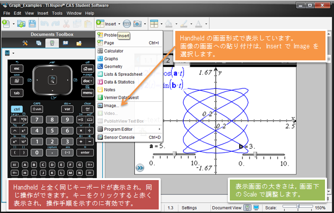Open the View menu
Screen dimensions: 334x213
click(x=30, y=13)
